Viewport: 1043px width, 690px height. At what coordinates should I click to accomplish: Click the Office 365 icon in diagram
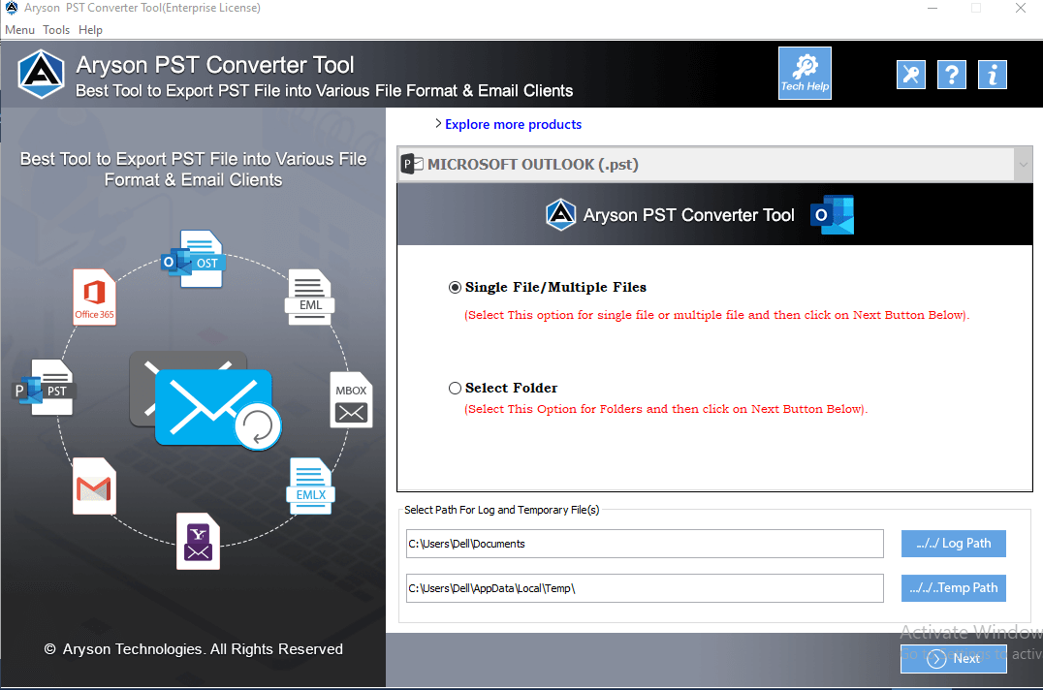pos(94,297)
